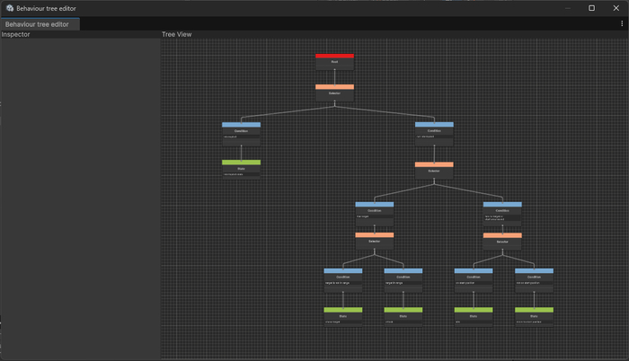Click the 'return to start position' State node
This screenshot has width=629, height=361.
[534, 316]
